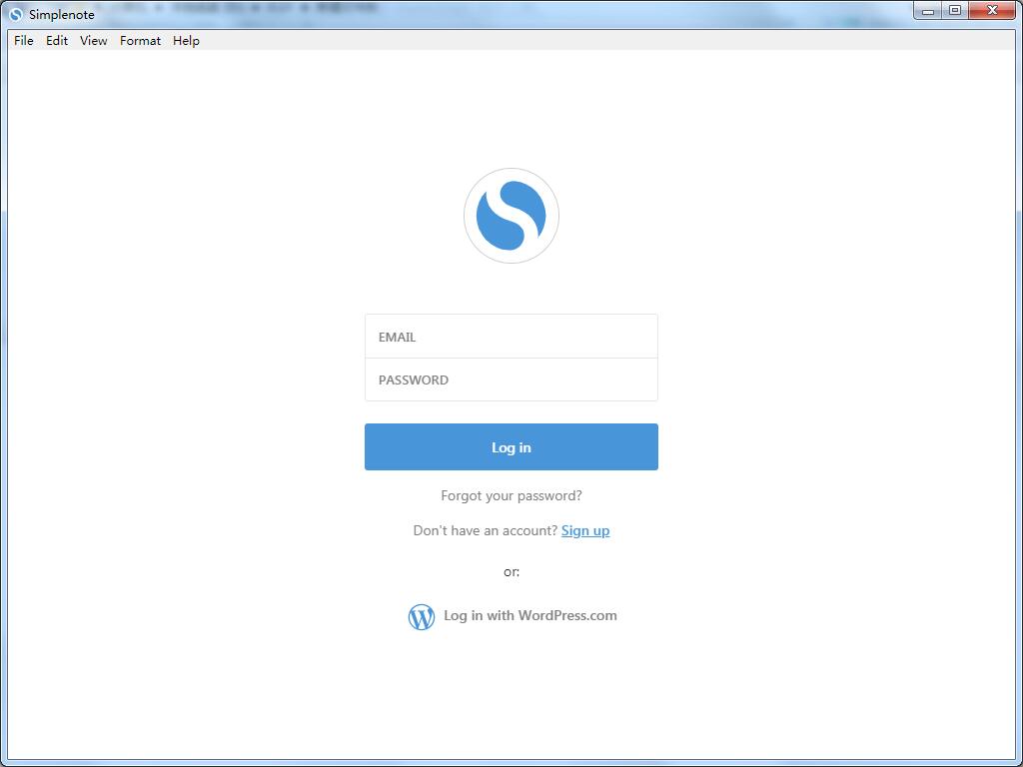The width and height of the screenshot is (1023, 767).
Task: Select Log in with WordPress.com
Action: [530, 615]
